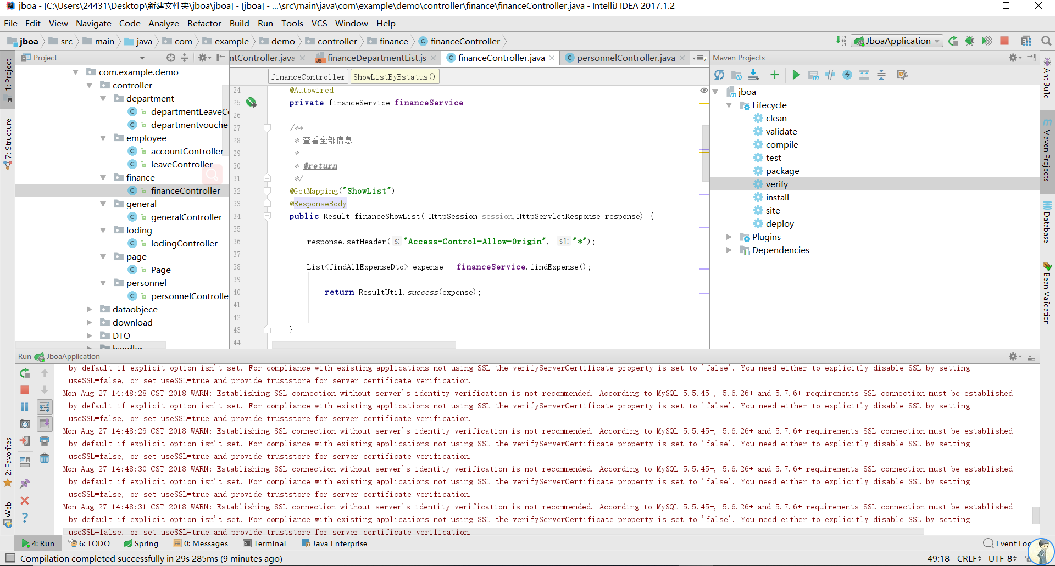
Task: Toggle scroll to end in Run console
Action: (x=45, y=424)
